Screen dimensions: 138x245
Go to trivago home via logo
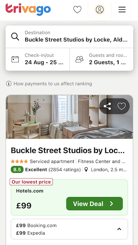point(28,9)
